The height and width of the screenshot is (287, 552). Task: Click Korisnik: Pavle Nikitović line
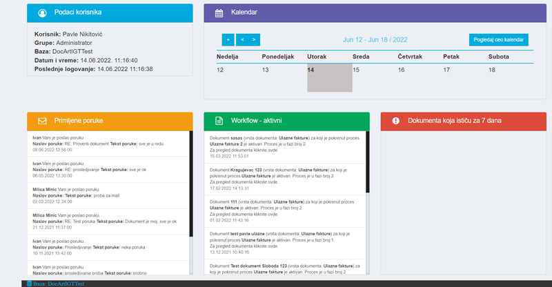click(x=68, y=34)
